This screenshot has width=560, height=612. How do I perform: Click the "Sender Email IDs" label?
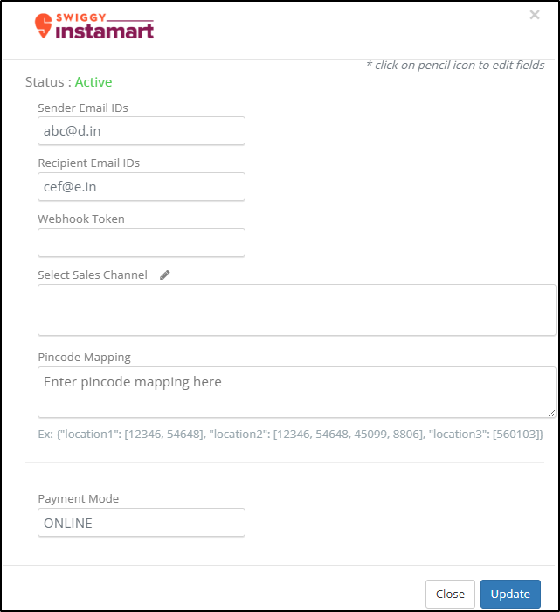tap(83, 108)
